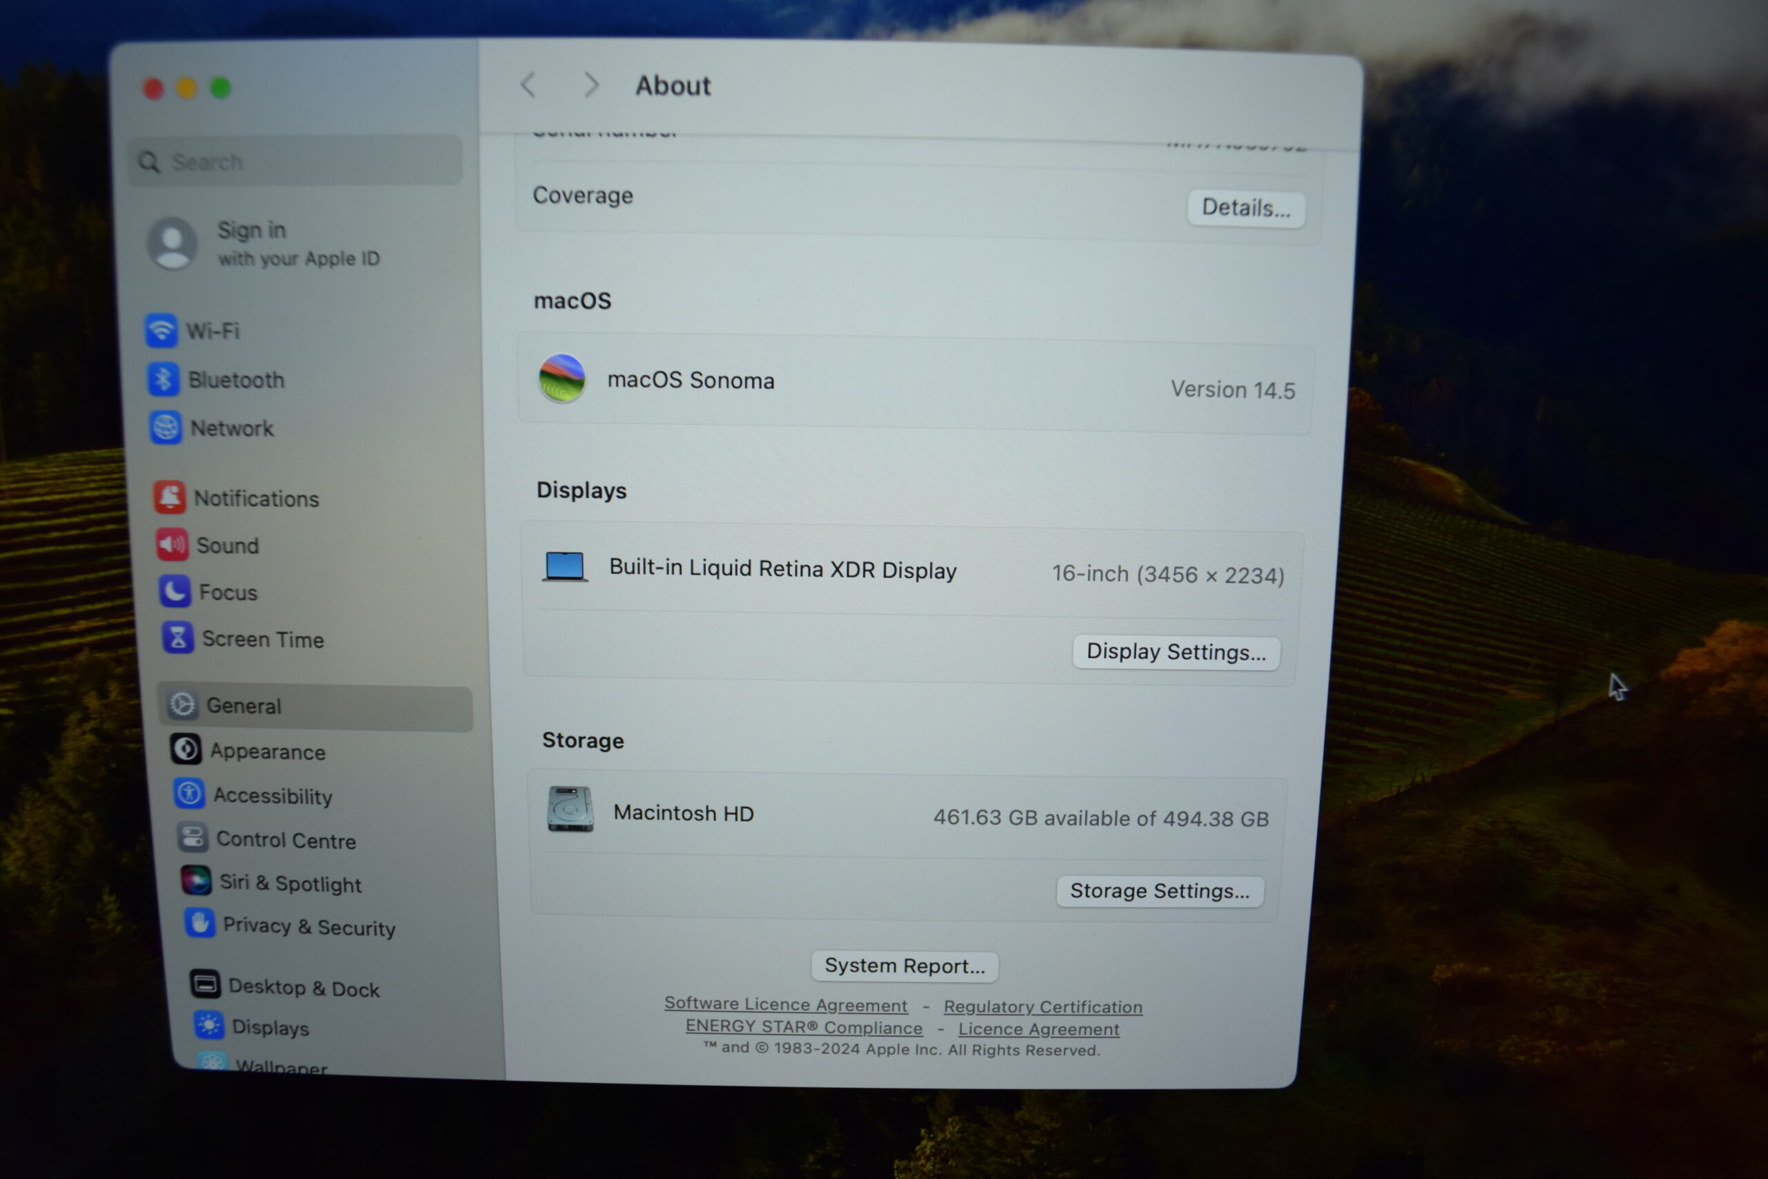Select the Wi-Fi sidebar label

pos(213,331)
